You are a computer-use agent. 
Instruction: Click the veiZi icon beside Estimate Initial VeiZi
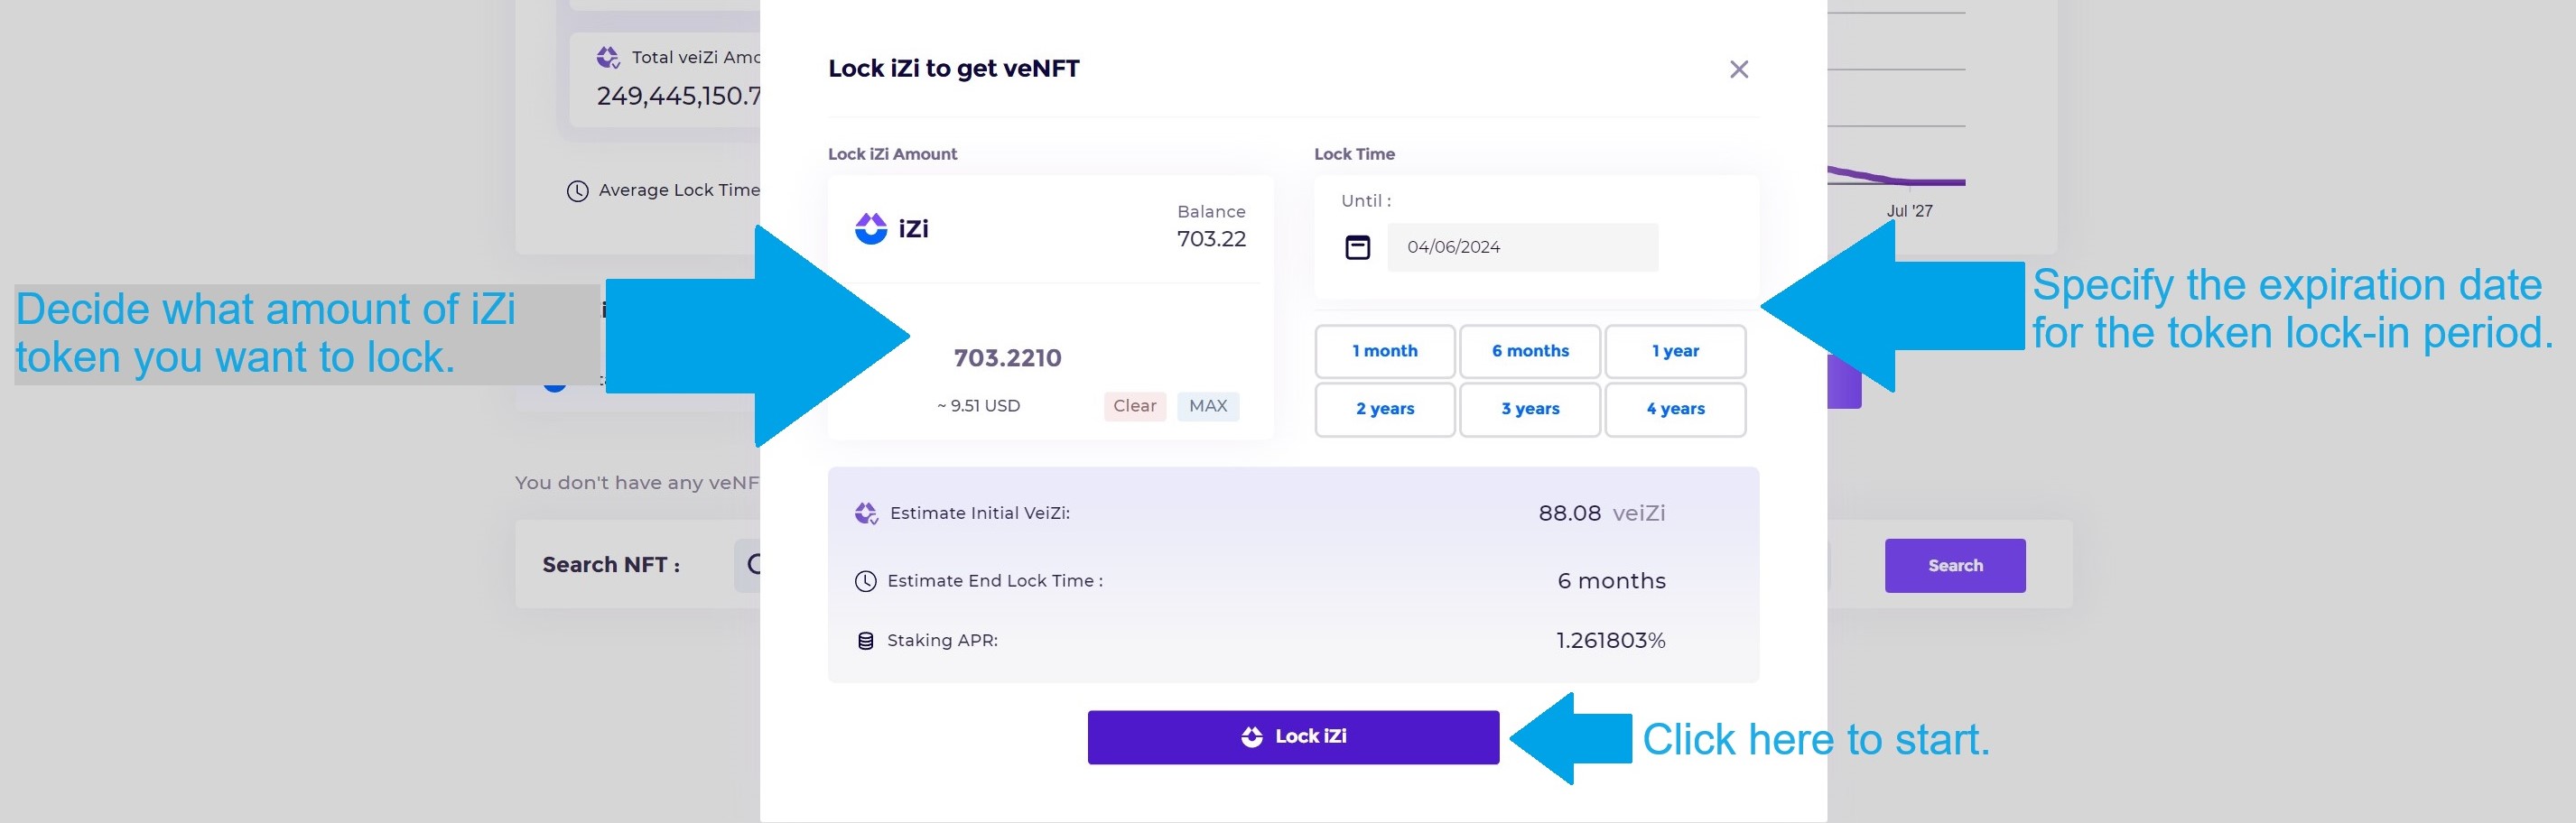click(x=866, y=514)
